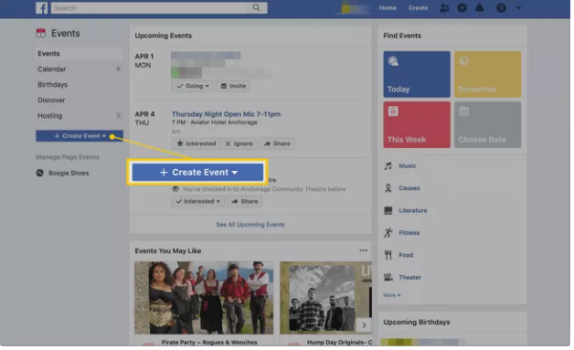The image size is (574, 350).
Task: Click Ignore on Thursday Night Open Mic
Action: click(239, 143)
